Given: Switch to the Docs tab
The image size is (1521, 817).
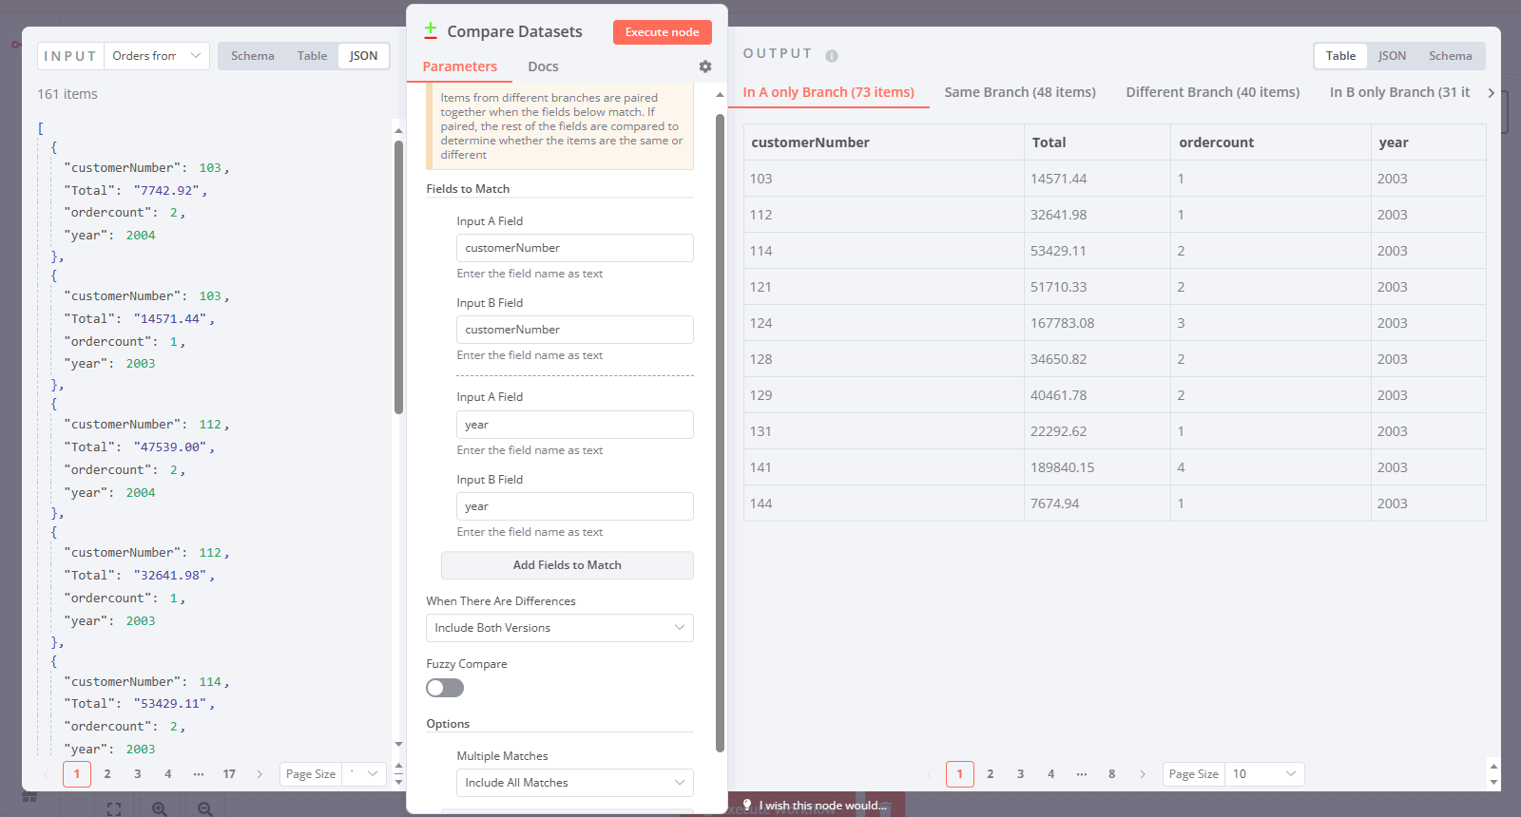Looking at the screenshot, I should coord(543,66).
